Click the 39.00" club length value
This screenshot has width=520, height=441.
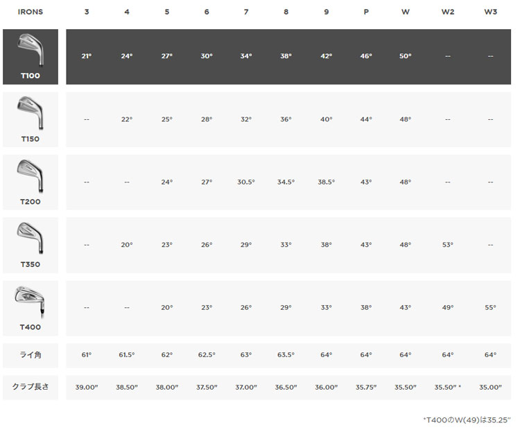click(x=87, y=387)
